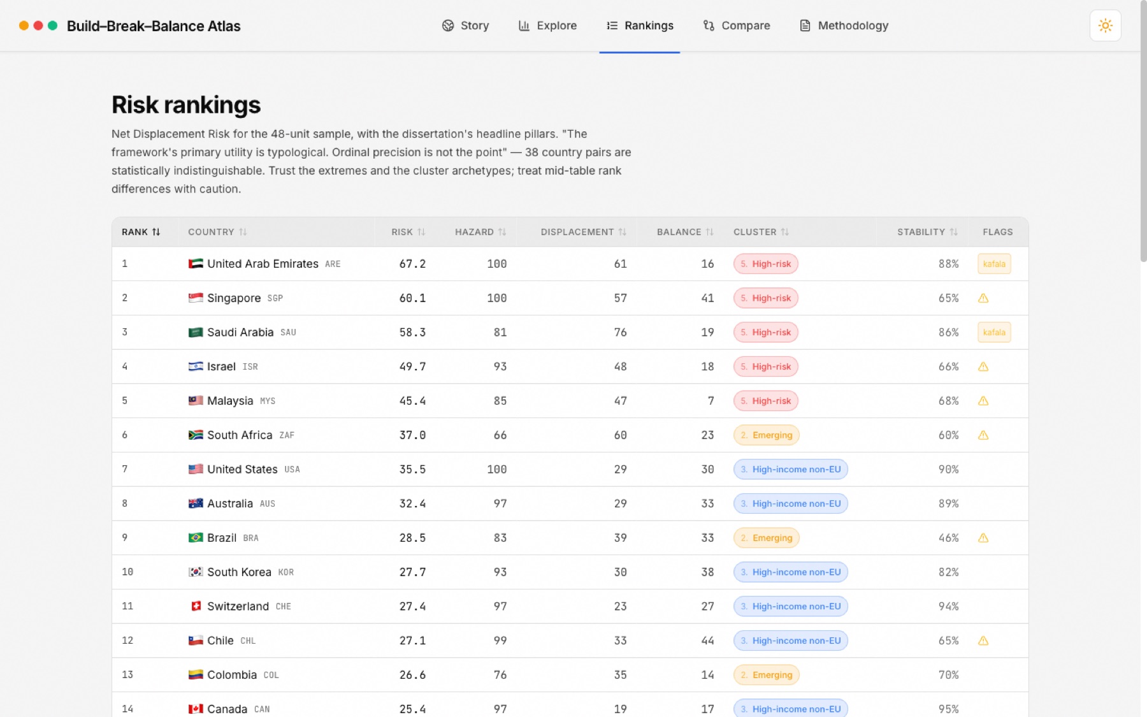The height and width of the screenshot is (717, 1147).
Task: Click the United States flag icon
Action: [x=196, y=469]
